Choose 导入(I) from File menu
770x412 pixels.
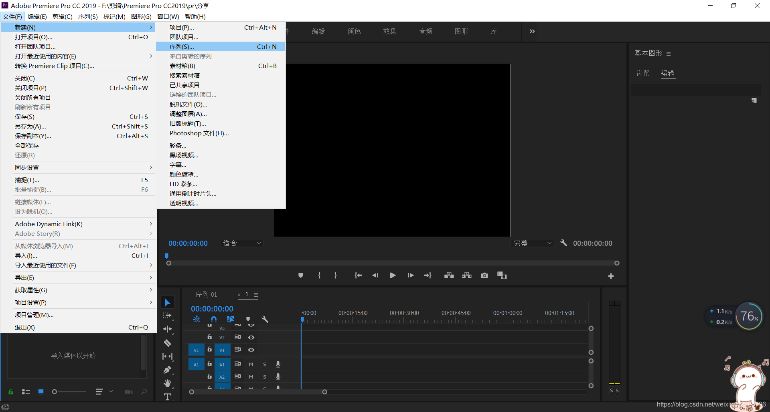(x=78, y=256)
